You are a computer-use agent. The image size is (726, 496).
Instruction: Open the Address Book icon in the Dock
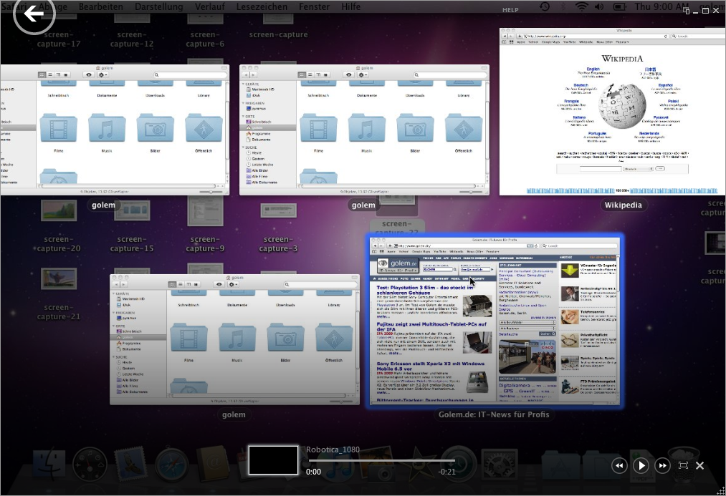213,465
